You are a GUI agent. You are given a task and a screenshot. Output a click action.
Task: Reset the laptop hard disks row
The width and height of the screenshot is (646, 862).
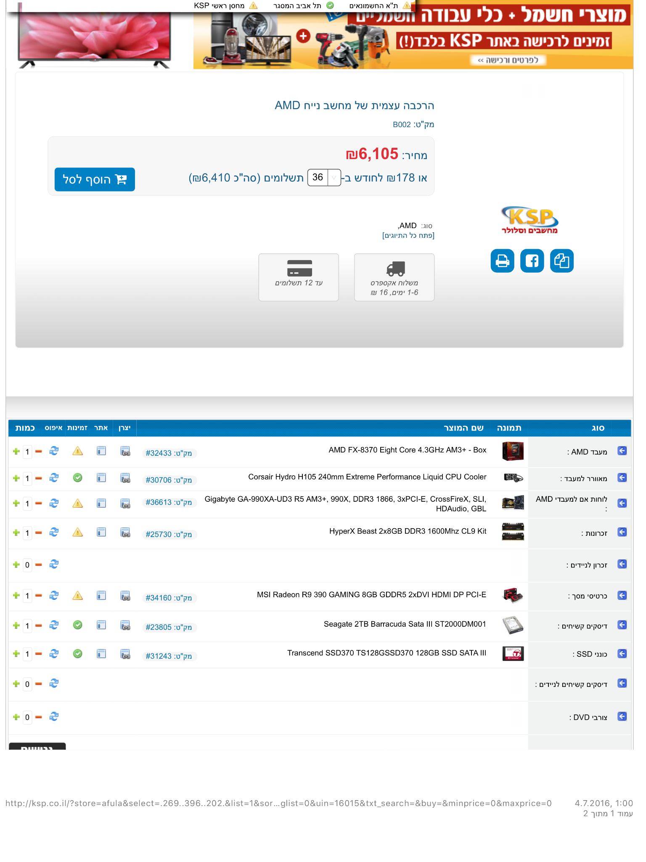tap(54, 683)
